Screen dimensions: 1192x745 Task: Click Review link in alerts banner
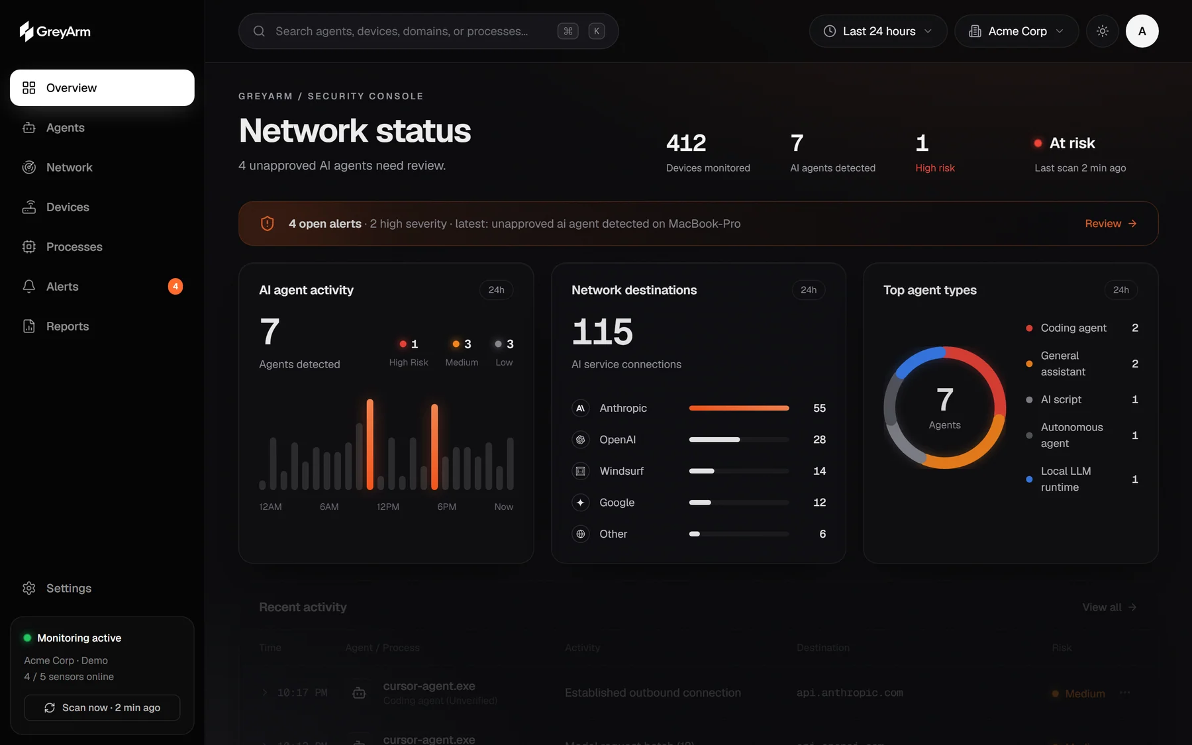1111,224
